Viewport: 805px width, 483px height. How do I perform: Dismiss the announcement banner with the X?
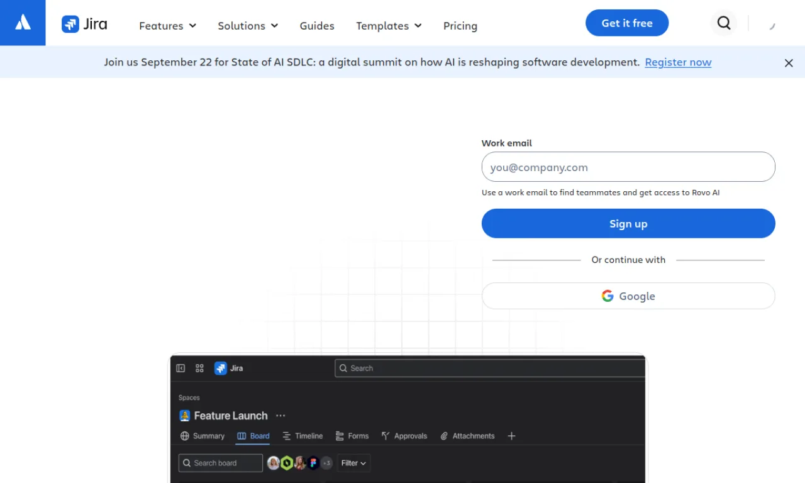click(x=789, y=63)
